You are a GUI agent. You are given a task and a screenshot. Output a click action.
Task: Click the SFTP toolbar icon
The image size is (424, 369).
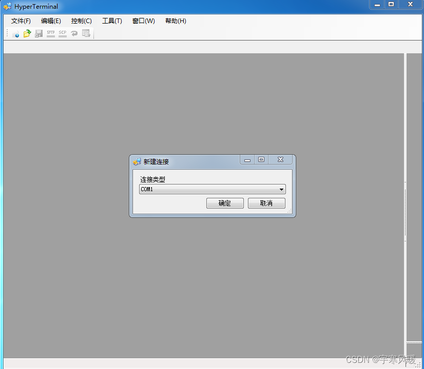click(51, 33)
